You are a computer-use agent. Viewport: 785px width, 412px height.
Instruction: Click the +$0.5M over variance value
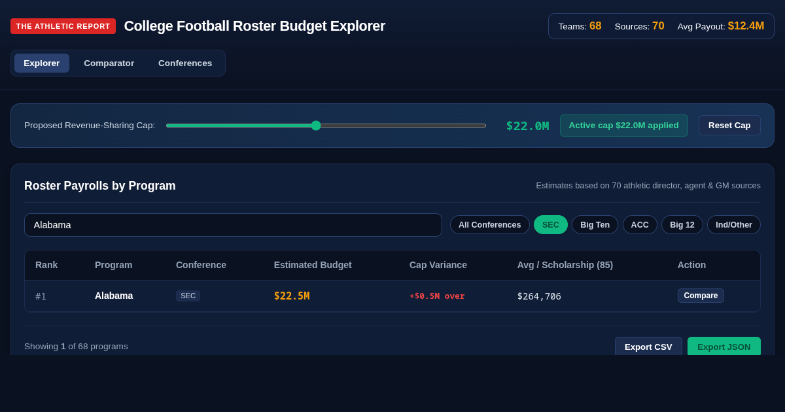click(x=437, y=296)
